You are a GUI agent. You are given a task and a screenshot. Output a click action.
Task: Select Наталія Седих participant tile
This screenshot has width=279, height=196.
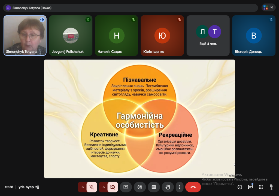[117, 35]
